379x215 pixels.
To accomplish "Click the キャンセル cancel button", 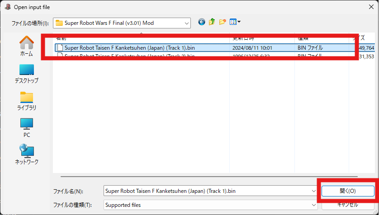I will 348,205.
